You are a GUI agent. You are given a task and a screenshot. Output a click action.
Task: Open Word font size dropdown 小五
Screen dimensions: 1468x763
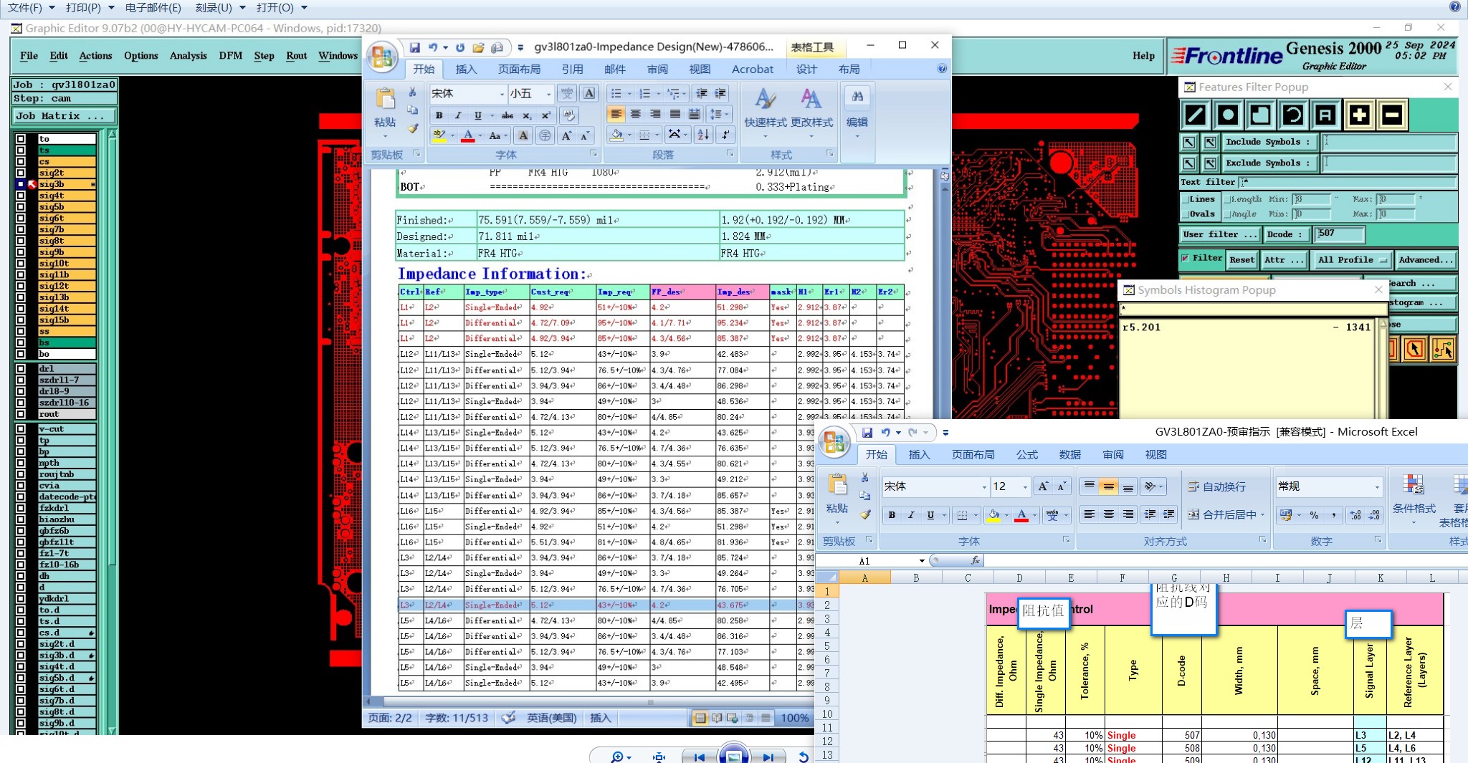549,94
